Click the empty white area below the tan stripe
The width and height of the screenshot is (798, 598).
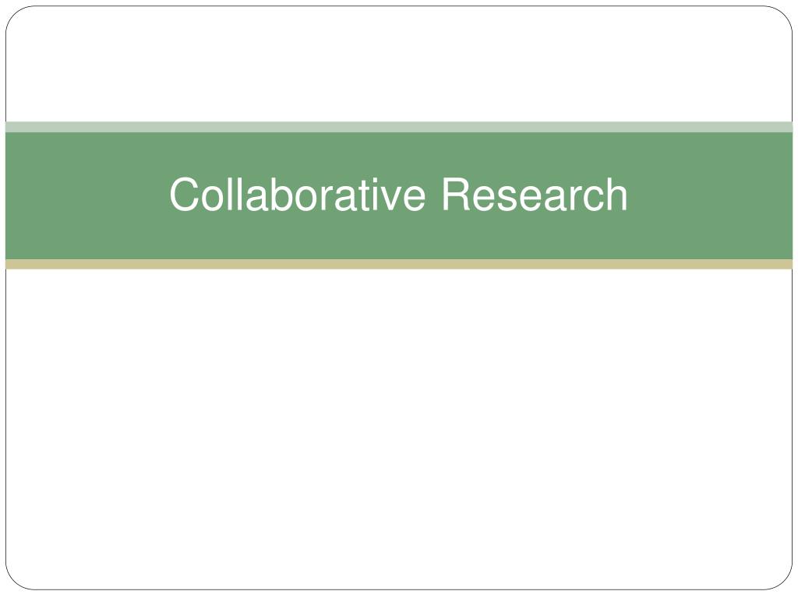[x=399, y=429]
